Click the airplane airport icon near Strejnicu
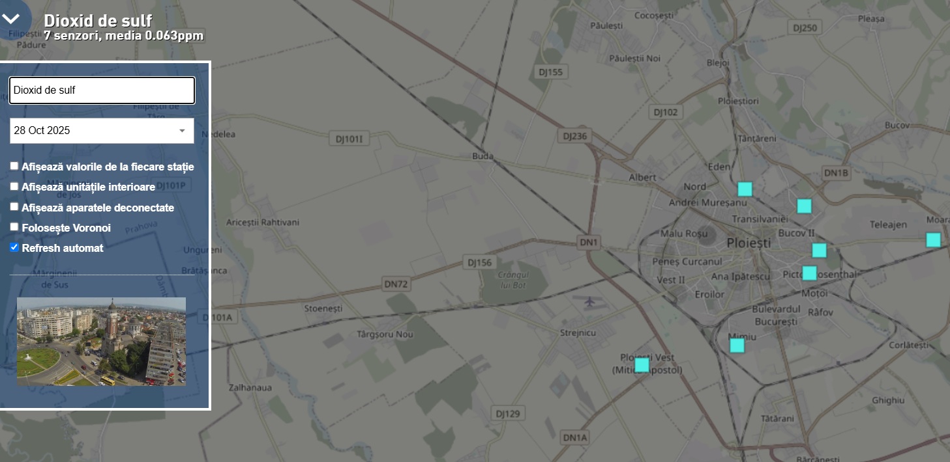Viewport: 950px width, 462px height. (x=591, y=302)
